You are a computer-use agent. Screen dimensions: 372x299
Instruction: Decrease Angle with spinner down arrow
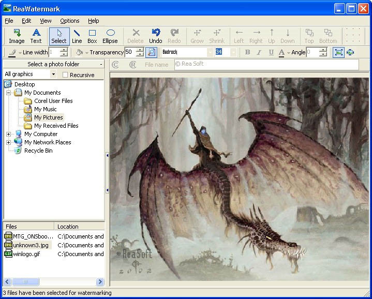click(323, 55)
